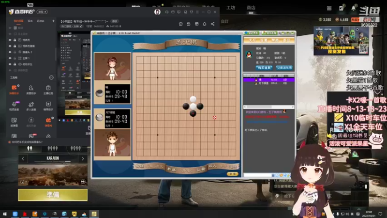
Task: Click the PUBG promotional banner with the QR code
Action: coord(341,41)
